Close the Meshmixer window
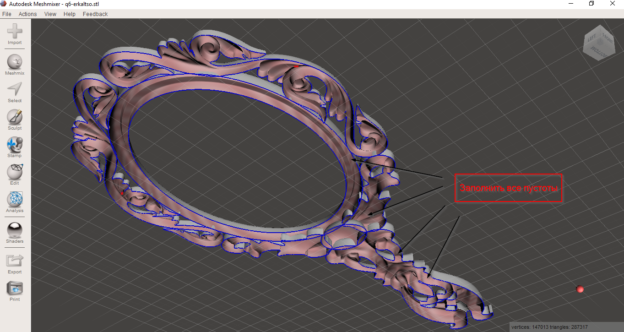624x332 pixels. coord(613,4)
